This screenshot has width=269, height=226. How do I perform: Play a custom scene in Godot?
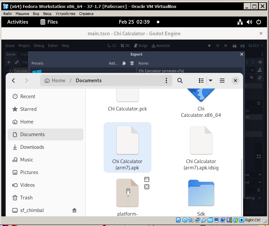pyautogui.click(x=242, y=46)
